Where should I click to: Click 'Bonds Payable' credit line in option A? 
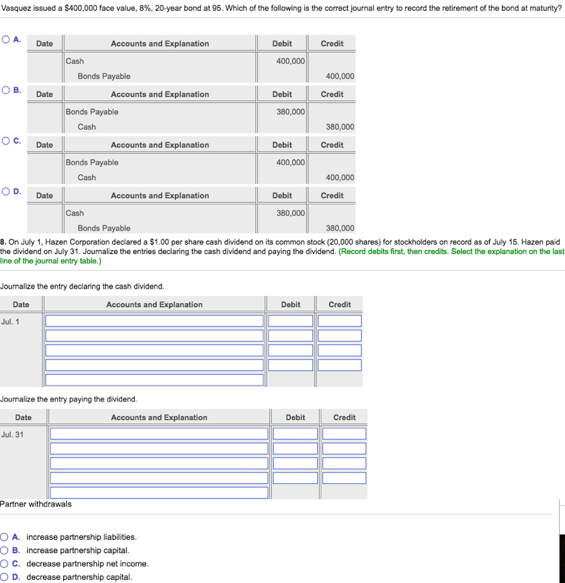tap(104, 76)
